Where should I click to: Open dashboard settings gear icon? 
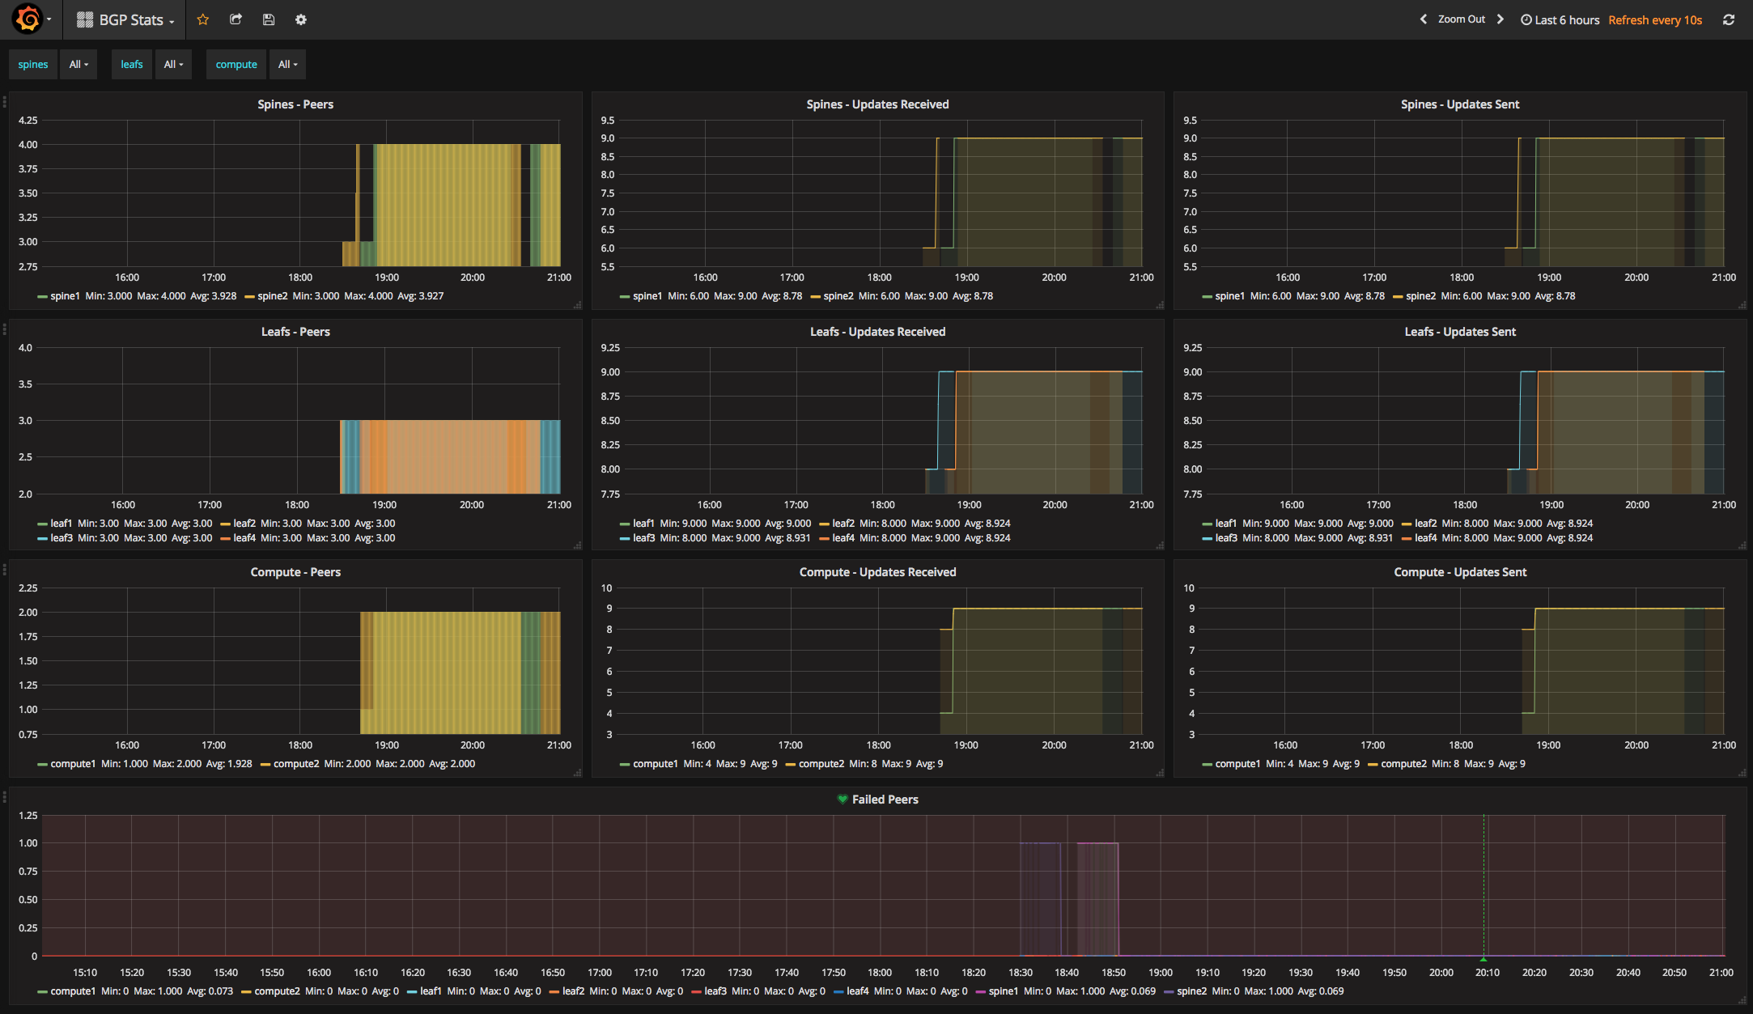pos(301,19)
